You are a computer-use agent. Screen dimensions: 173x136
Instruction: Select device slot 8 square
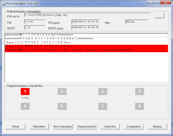[139, 106]
